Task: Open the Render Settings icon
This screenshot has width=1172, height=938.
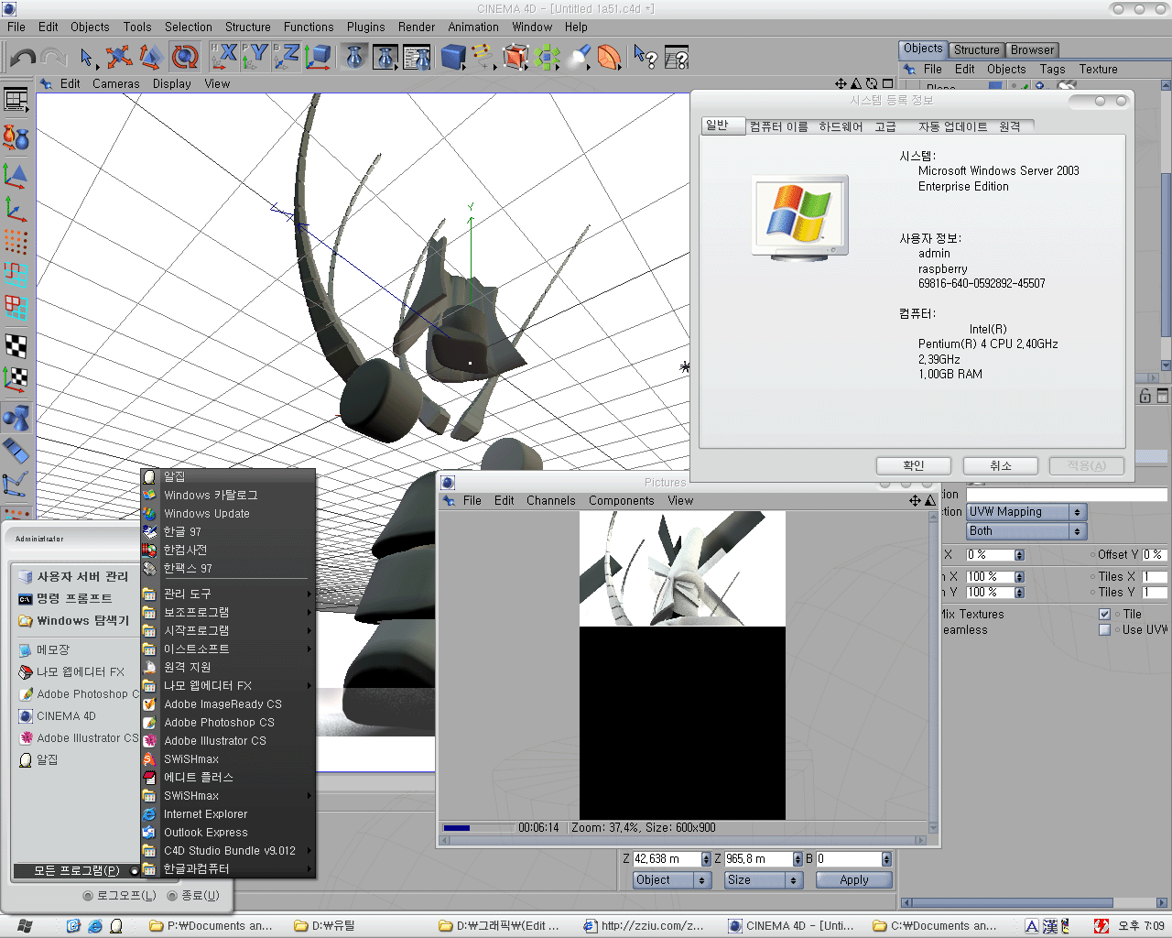Action: click(x=417, y=58)
